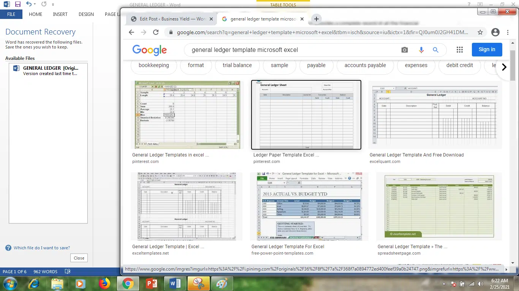Click the blue magnifier search icon
Viewport: 519px width, 291px height.
click(435, 50)
